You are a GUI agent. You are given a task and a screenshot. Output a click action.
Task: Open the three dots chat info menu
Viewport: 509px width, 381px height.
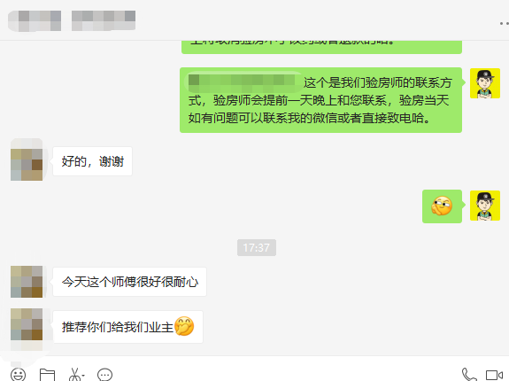(x=504, y=23)
